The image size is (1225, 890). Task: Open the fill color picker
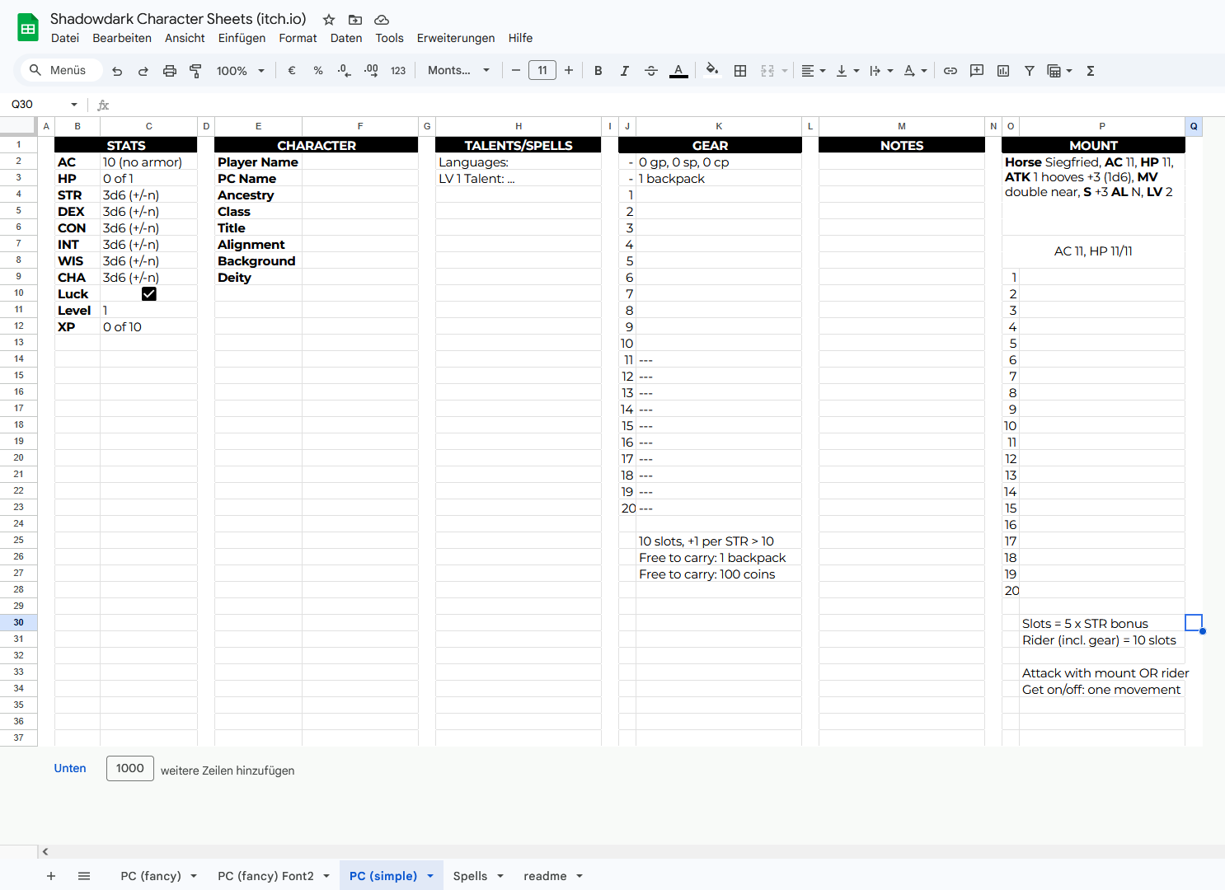point(713,71)
